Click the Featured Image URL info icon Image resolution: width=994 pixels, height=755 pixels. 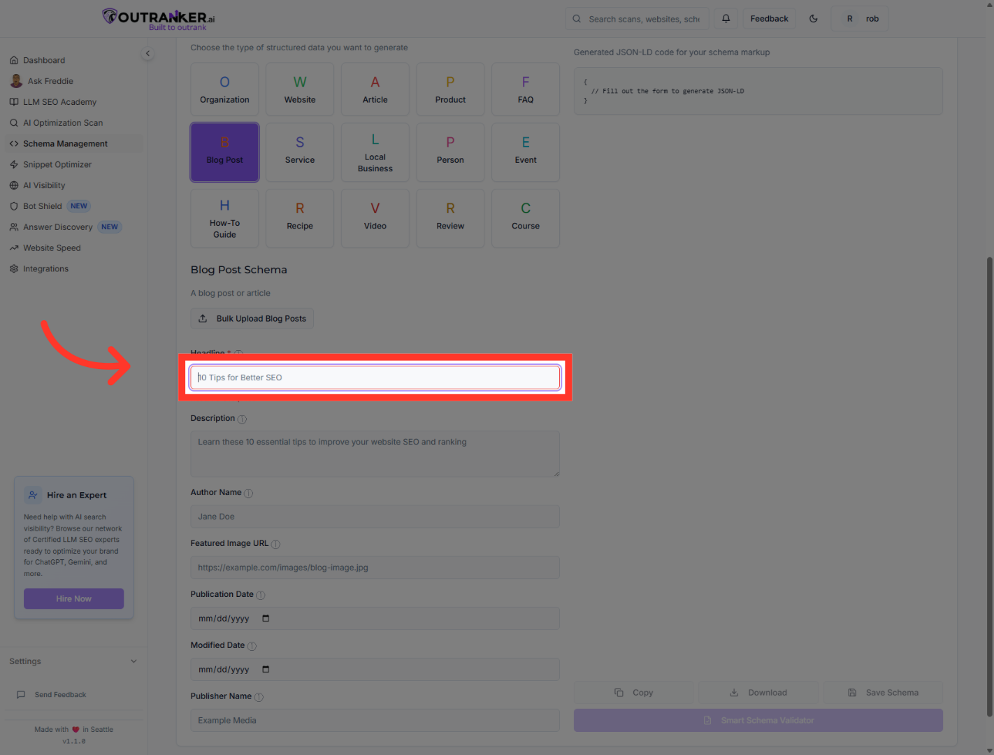click(x=275, y=545)
